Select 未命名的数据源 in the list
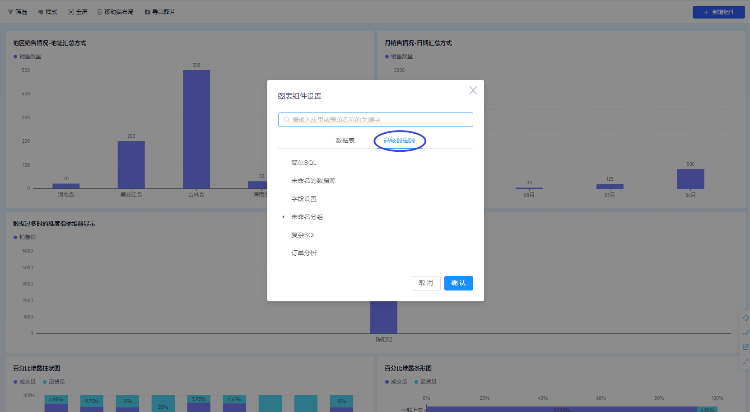Viewport: 750px width, 412px height. [313, 181]
